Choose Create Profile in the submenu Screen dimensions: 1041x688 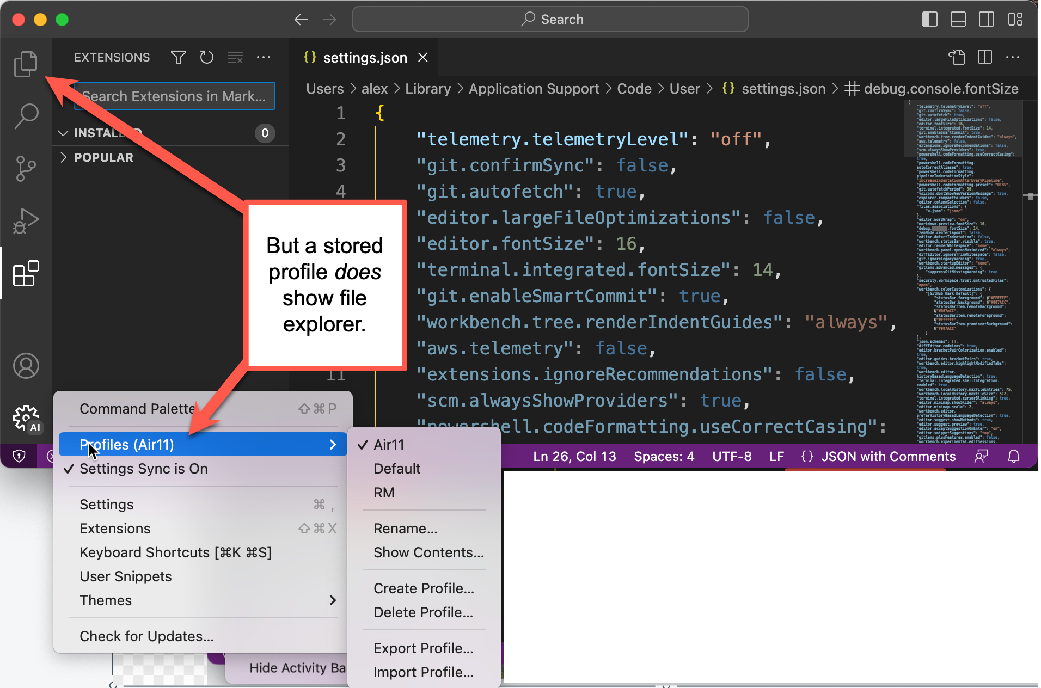point(424,588)
